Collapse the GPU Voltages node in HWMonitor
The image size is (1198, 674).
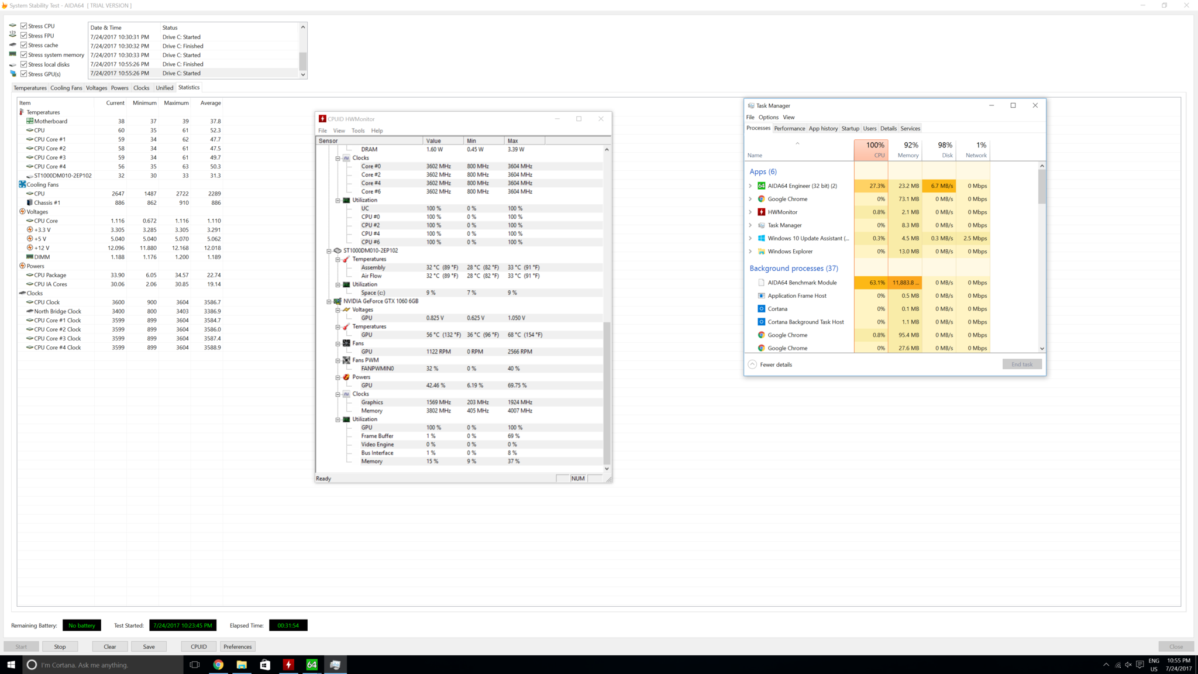point(338,310)
